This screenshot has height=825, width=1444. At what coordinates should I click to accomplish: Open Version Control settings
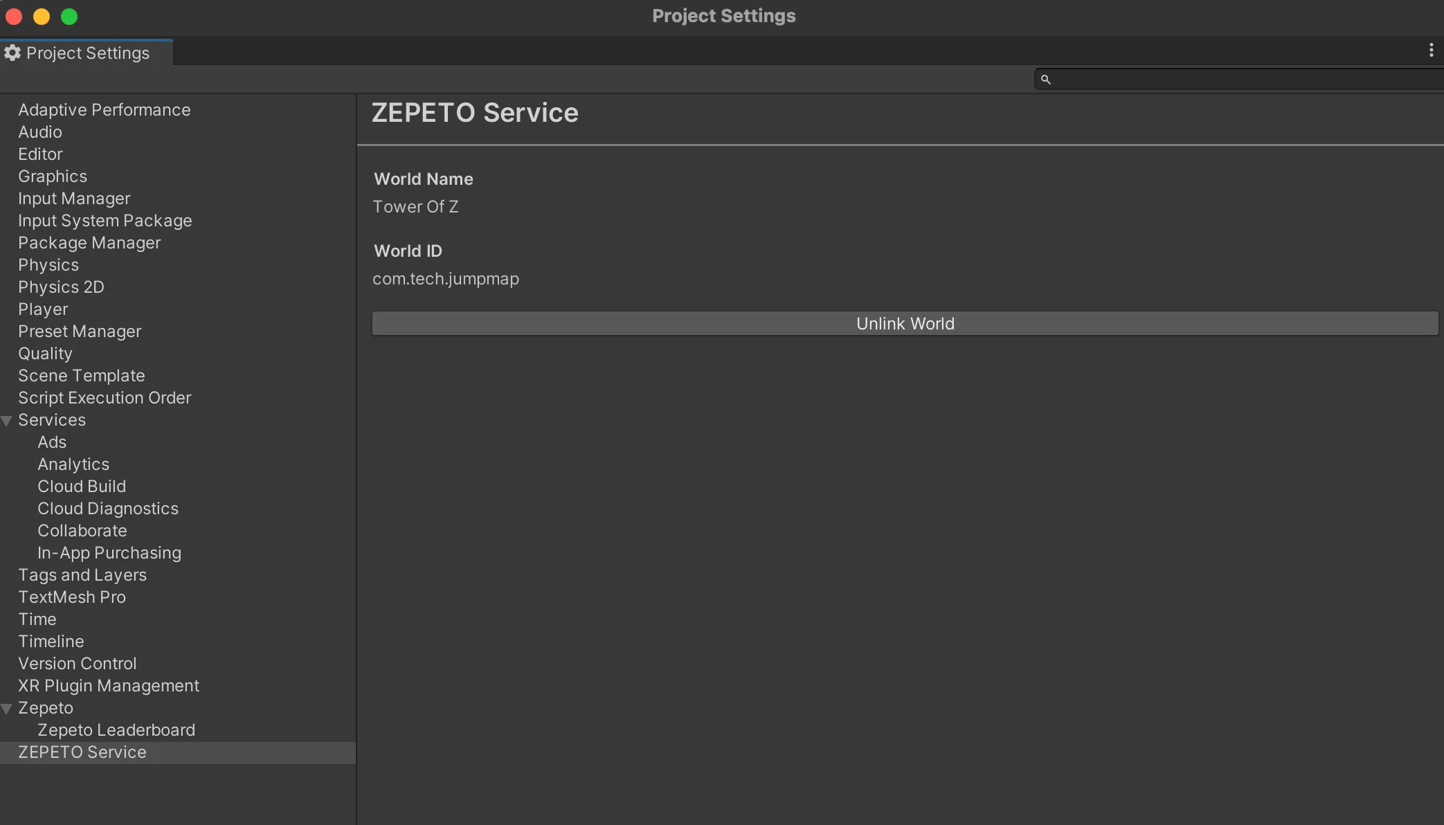(x=78, y=664)
